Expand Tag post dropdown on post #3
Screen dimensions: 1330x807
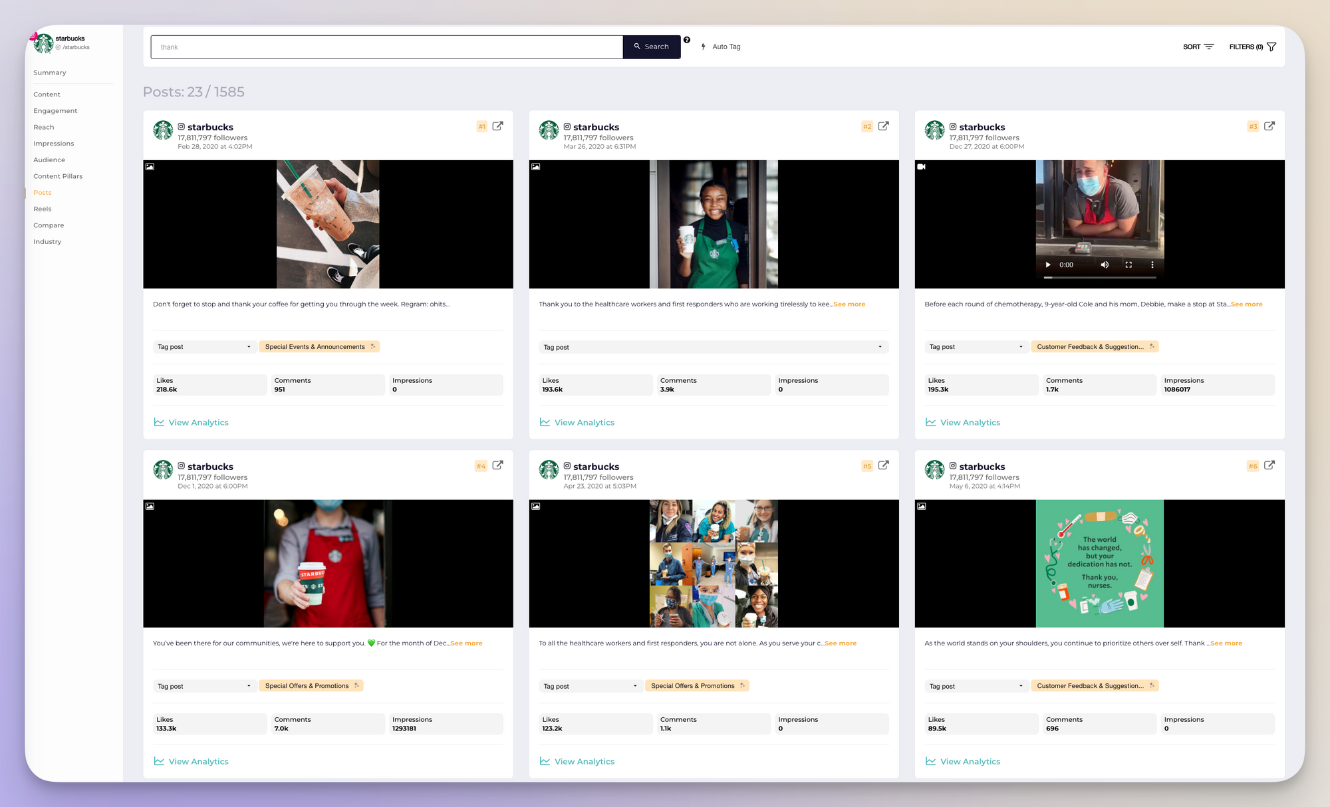click(x=976, y=347)
